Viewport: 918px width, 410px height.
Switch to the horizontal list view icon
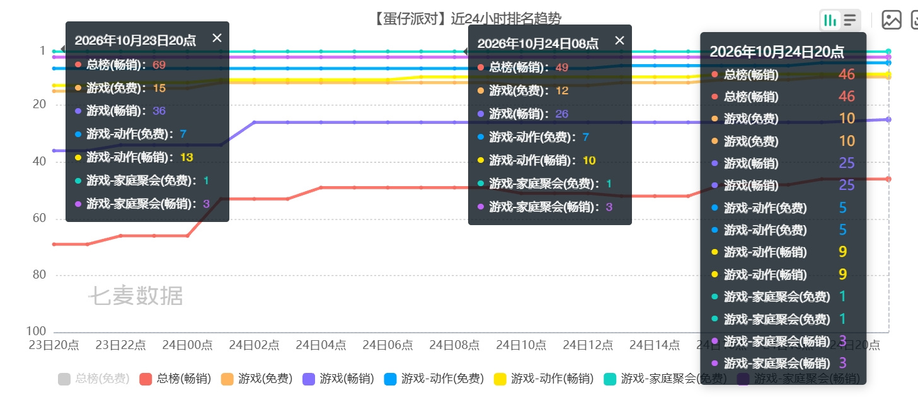[x=850, y=20]
